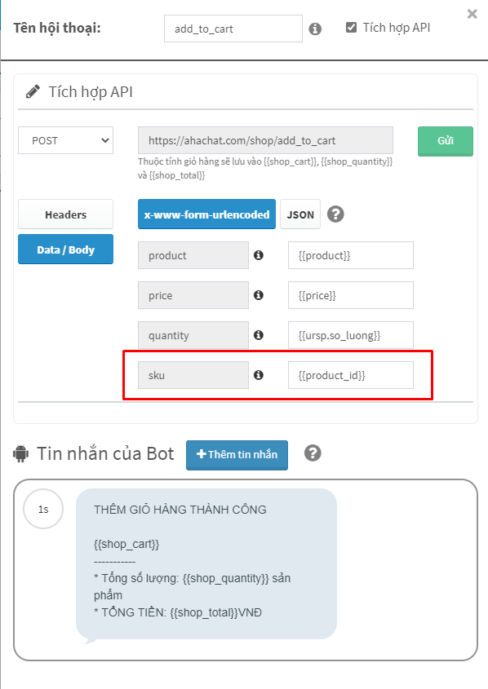Image resolution: width=488 pixels, height=689 pixels.
Task: Choose the JSON body format
Action: click(300, 214)
